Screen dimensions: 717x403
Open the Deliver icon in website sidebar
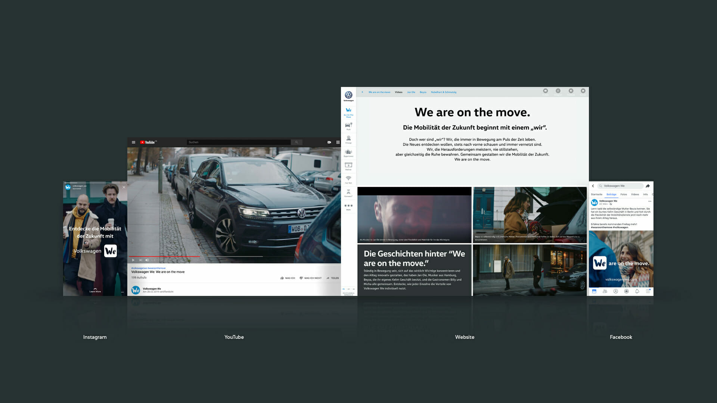[348, 165]
